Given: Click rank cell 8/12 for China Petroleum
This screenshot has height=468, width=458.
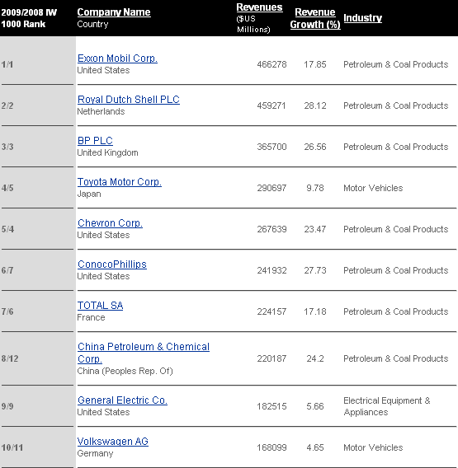Looking at the screenshot, I should [x=10, y=358].
